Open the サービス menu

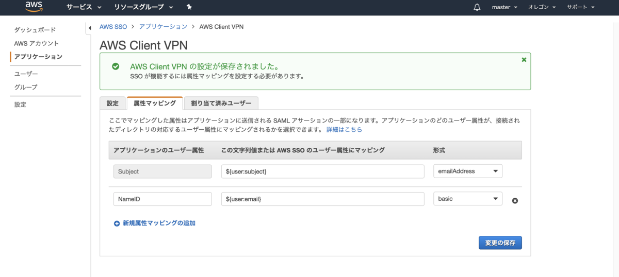[84, 7]
